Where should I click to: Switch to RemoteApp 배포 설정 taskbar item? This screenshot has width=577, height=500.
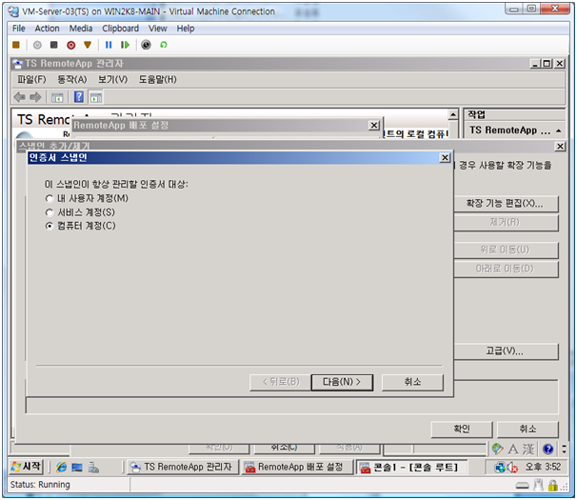tap(296, 468)
